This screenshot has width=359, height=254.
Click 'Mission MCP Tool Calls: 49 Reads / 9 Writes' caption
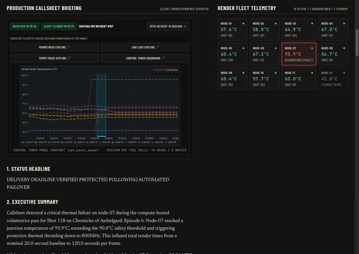tap(147, 150)
